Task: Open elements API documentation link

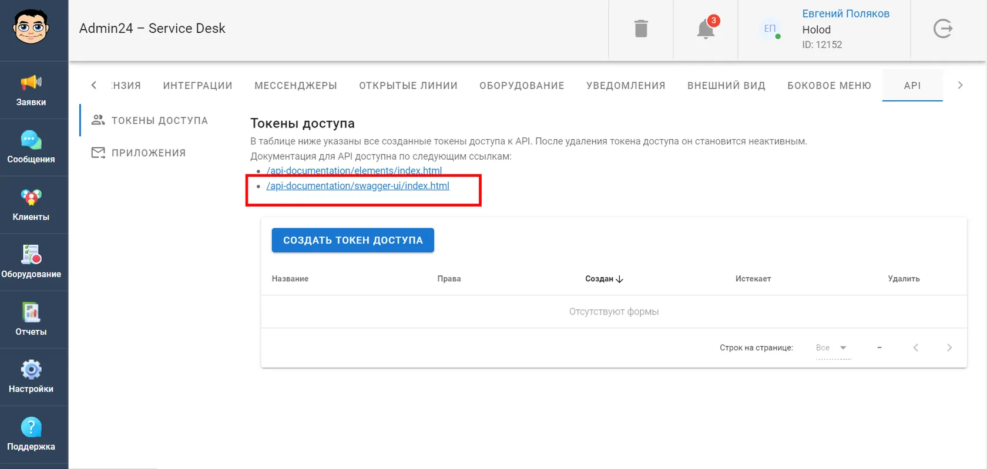Action: pyautogui.click(x=354, y=171)
